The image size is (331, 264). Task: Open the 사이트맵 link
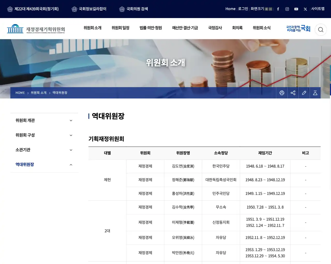point(318,9)
